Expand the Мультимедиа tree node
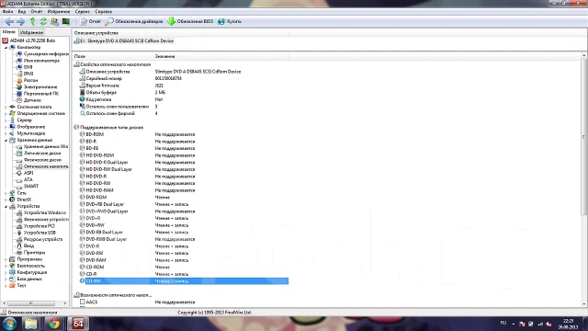The height and width of the screenshot is (331, 588). (x=6, y=133)
